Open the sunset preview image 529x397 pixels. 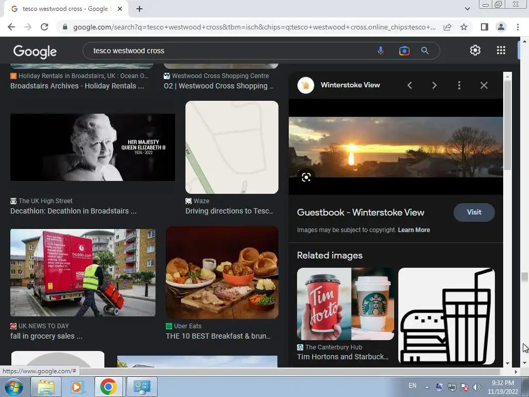pyautogui.click(x=396, y=147)
